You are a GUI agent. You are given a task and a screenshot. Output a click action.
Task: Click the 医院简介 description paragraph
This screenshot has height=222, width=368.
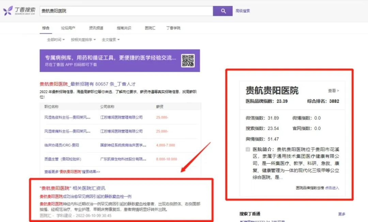pyautogui.click(x=296, y=163)
